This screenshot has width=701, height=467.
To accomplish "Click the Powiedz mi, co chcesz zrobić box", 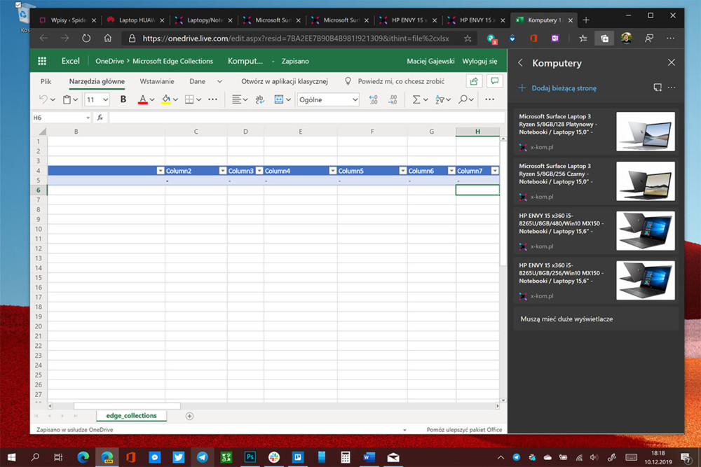I will (401, 81).
